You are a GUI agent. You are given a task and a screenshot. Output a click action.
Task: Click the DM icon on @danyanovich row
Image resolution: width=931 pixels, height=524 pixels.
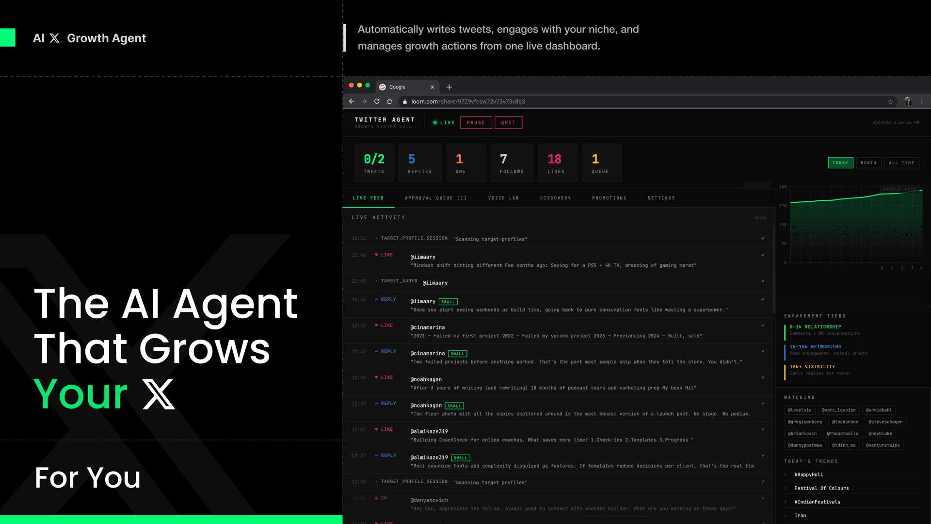pyautogui.click(x=376, y=498)
